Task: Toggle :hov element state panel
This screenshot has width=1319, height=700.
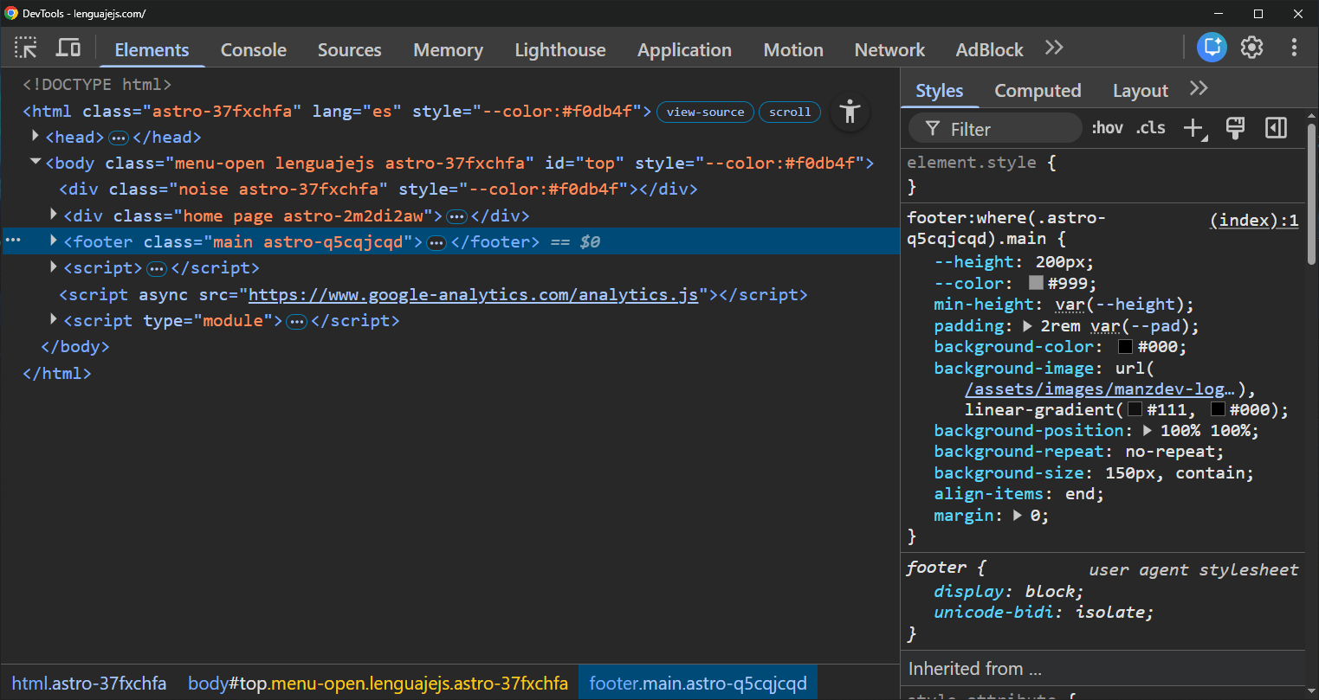Action: [x=1107, y=128]
